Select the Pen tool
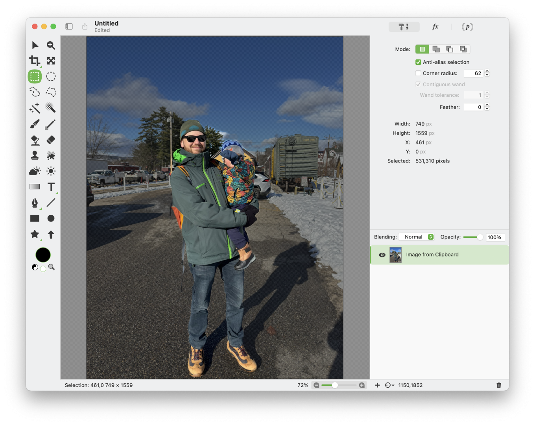Image resolution: width=535 pixels, height=425 pixels. pyautogui.click(x=35, y=203)
